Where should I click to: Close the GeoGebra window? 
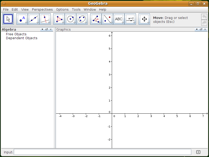(x=204, y=4)
